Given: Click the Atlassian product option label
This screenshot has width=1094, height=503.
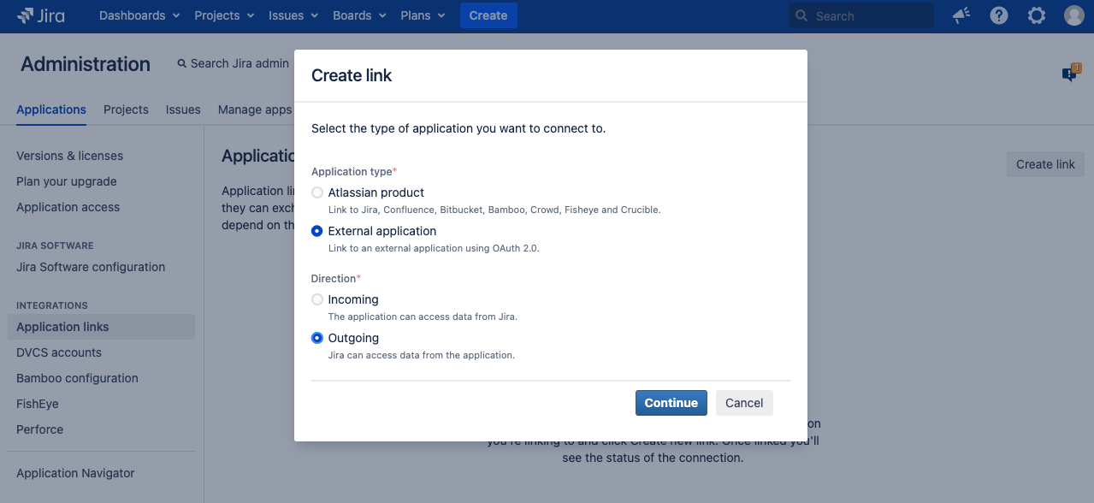Looking at the screenshot, I should point(376,192).
